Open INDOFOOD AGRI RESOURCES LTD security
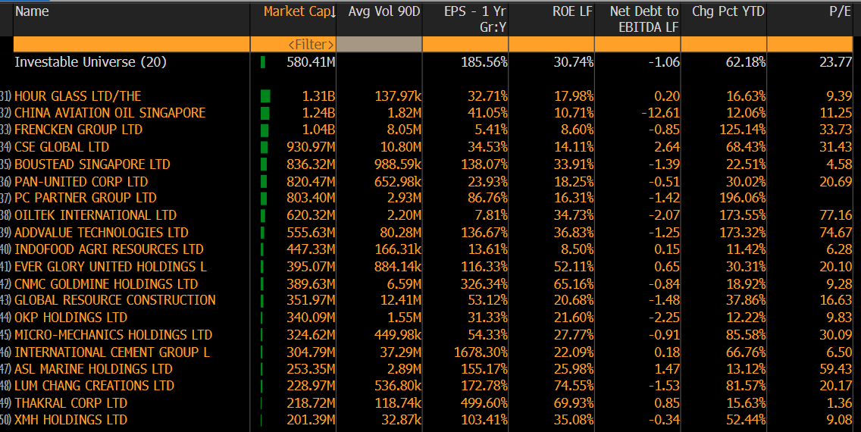861x432 pixels. [x=109, y=249]
